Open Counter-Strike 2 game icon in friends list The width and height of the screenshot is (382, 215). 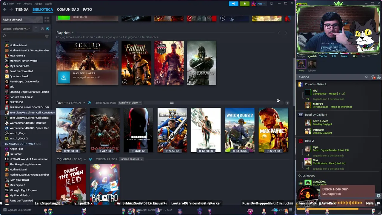point(301,84)
